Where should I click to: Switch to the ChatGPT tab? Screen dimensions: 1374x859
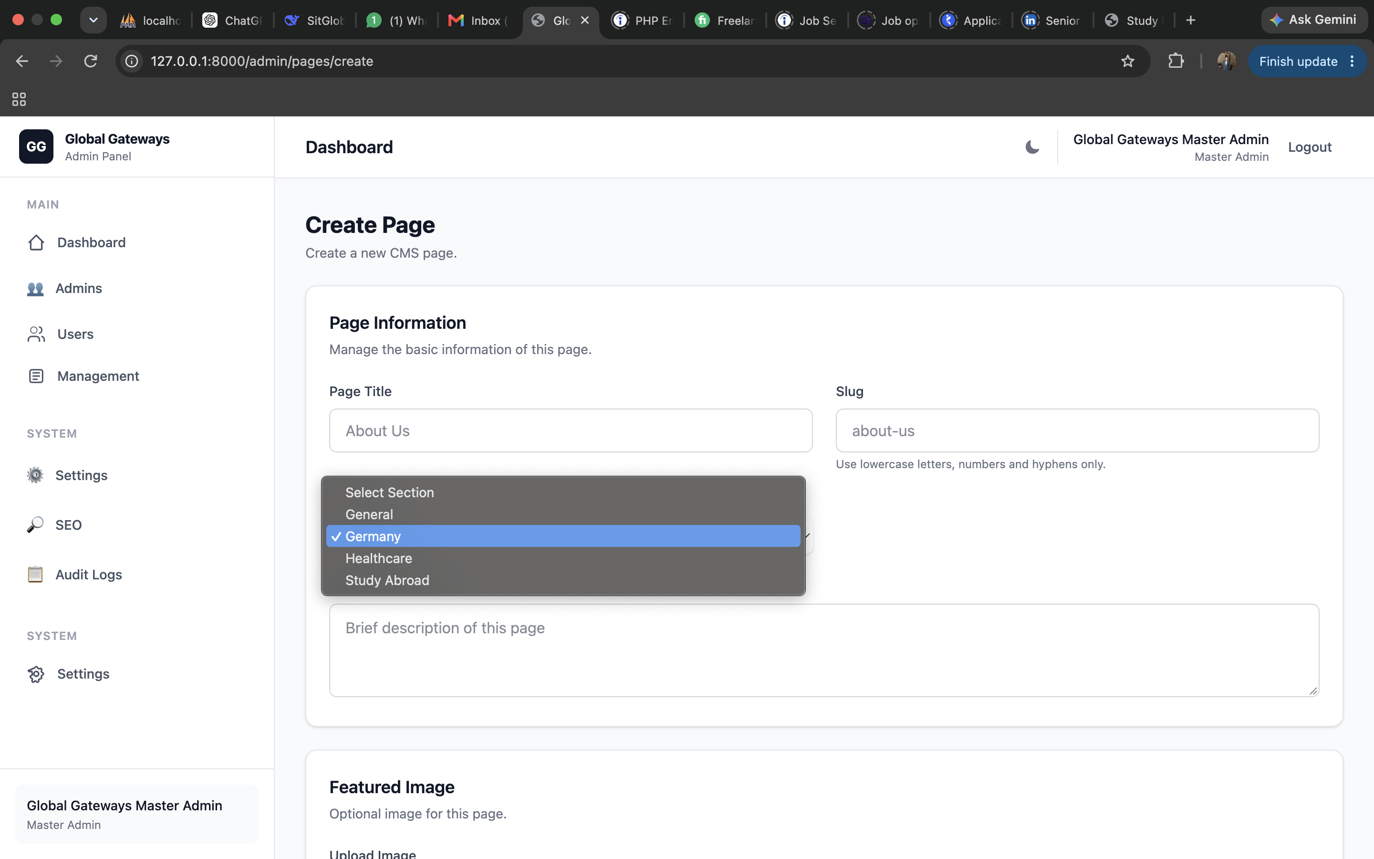[233, 21]
